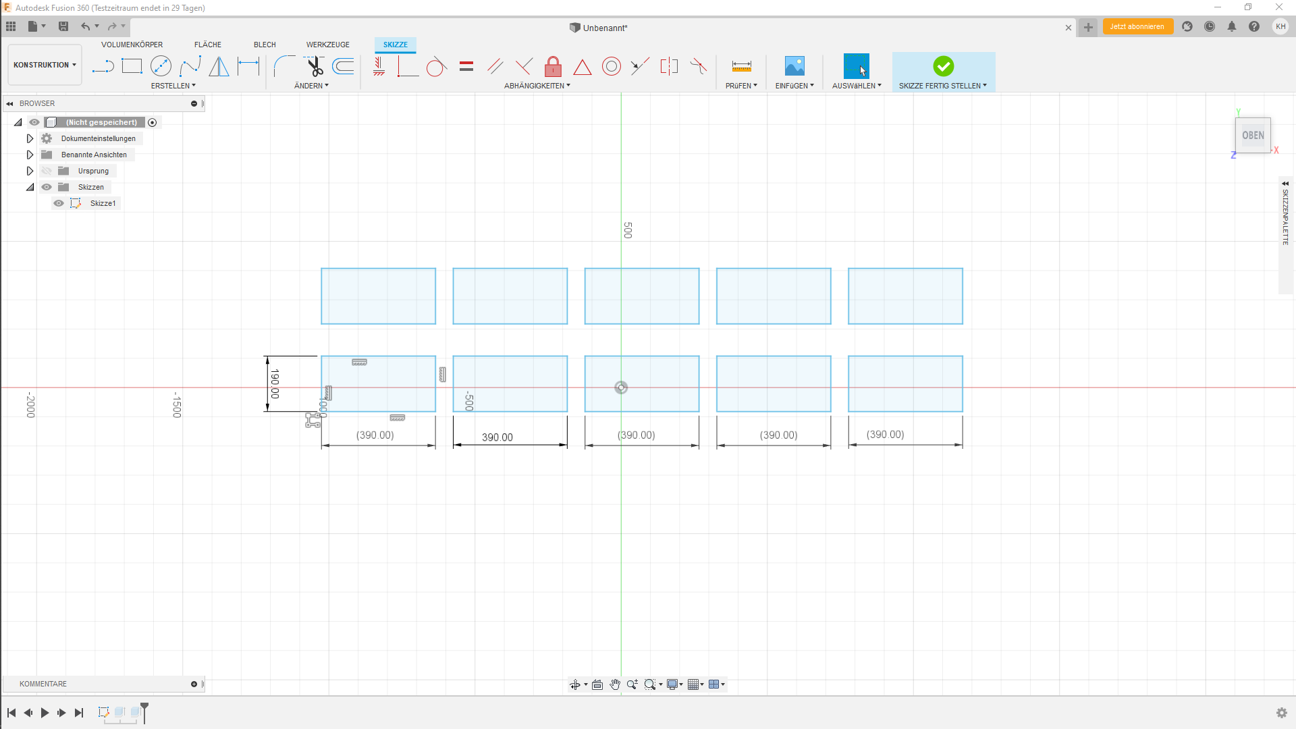Viewport: 1296px width, 729px height.
Task: Click the Jetzt abonnieren button
Action: pyautogui.click(x=1138, y=26)
